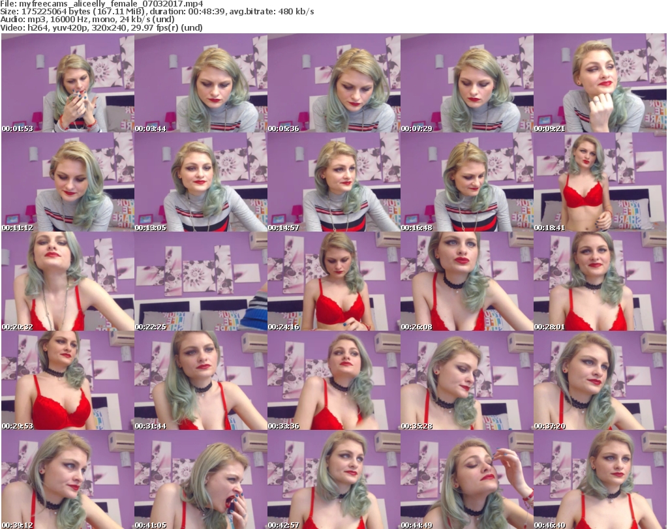668x529 pixels.
Task: Select the thumbnail timestamped 00:11:12
Action: click(x=68, y=182)
